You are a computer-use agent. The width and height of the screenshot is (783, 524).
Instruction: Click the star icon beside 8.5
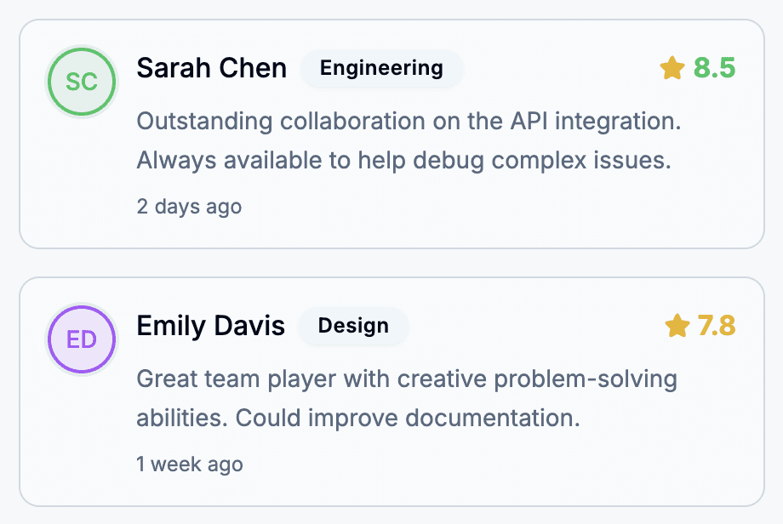pyautogui.click(x=672, y=69)
